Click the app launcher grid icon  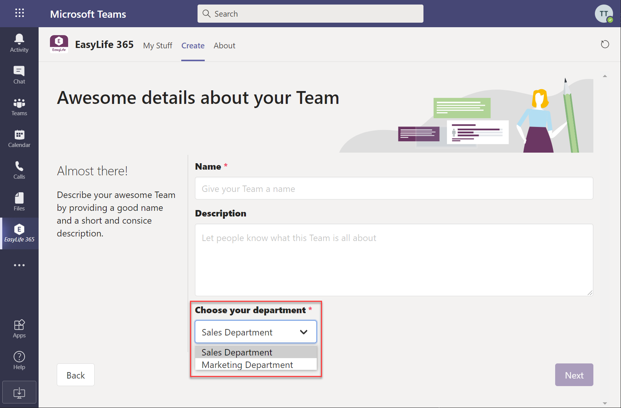tap(19, 13)
